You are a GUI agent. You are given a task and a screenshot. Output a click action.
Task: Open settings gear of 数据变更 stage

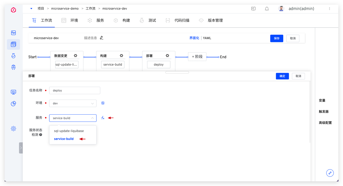tap(76, 56)
